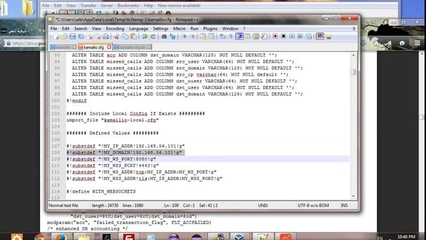Open the Encoding menu

click(x=115, y=29)
